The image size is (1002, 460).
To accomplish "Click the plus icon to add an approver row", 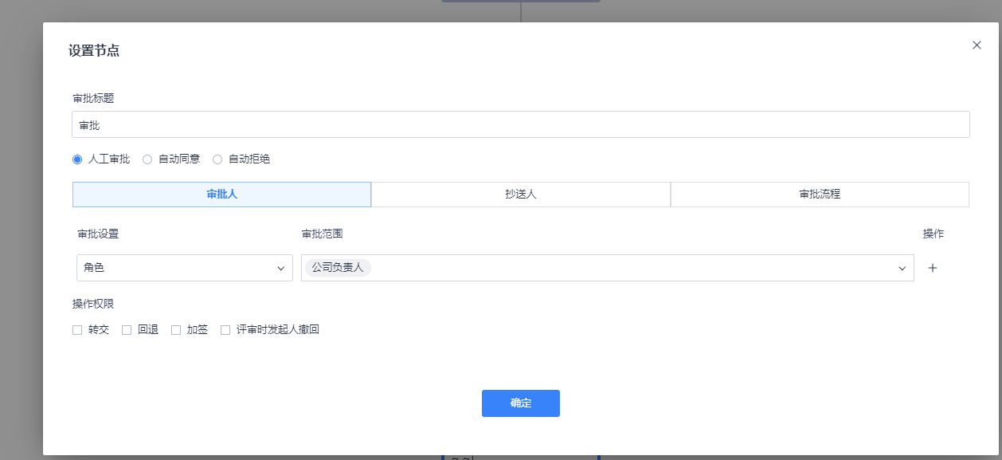I will (x=933, y=268).
